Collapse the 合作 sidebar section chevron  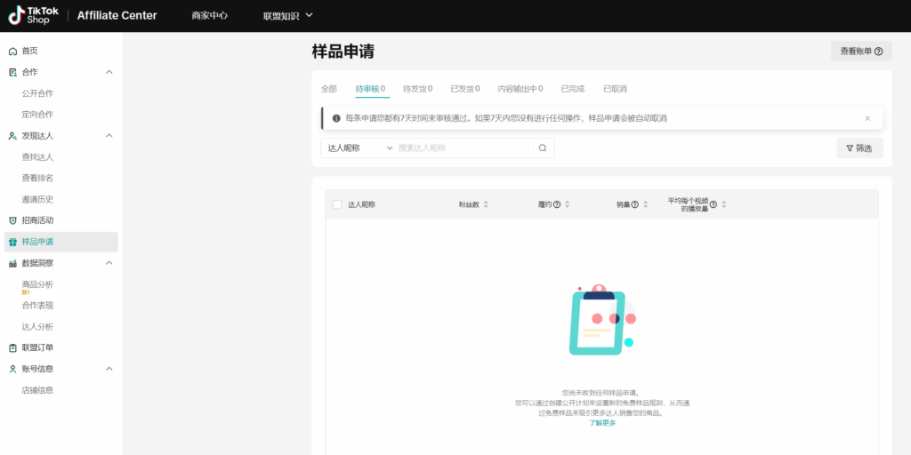tap(109, 72)
